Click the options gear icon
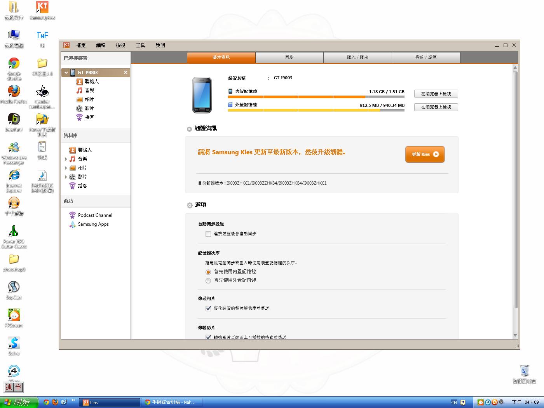The height and width of the screenshot is (408, 544). click(x=190, y=205)
